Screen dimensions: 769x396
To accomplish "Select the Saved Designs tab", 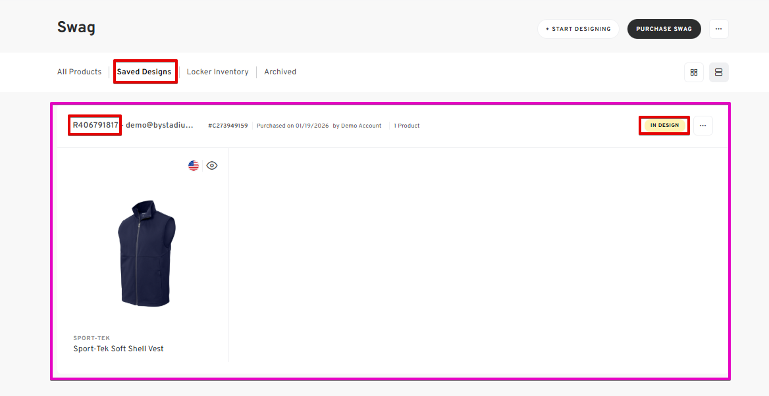I will [x=144, y=72].
